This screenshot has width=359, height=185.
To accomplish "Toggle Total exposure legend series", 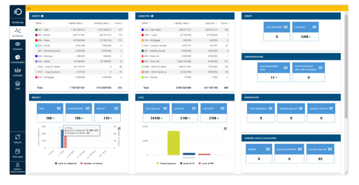I will pyautogui.click(x=166, y=163).
